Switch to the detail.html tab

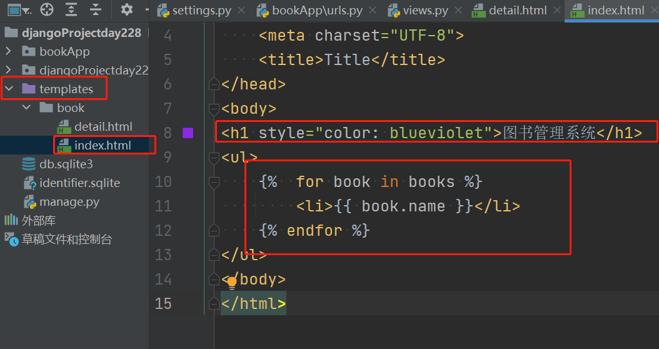510,11
